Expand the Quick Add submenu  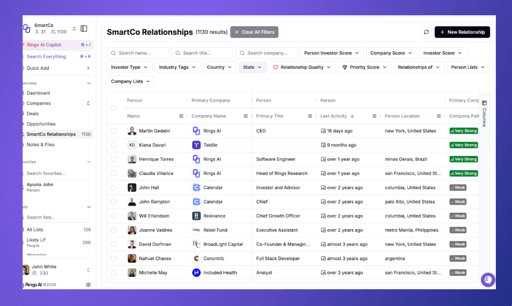tap(88, 68)
